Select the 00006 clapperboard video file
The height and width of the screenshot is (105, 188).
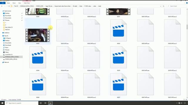tap(38, 84)
